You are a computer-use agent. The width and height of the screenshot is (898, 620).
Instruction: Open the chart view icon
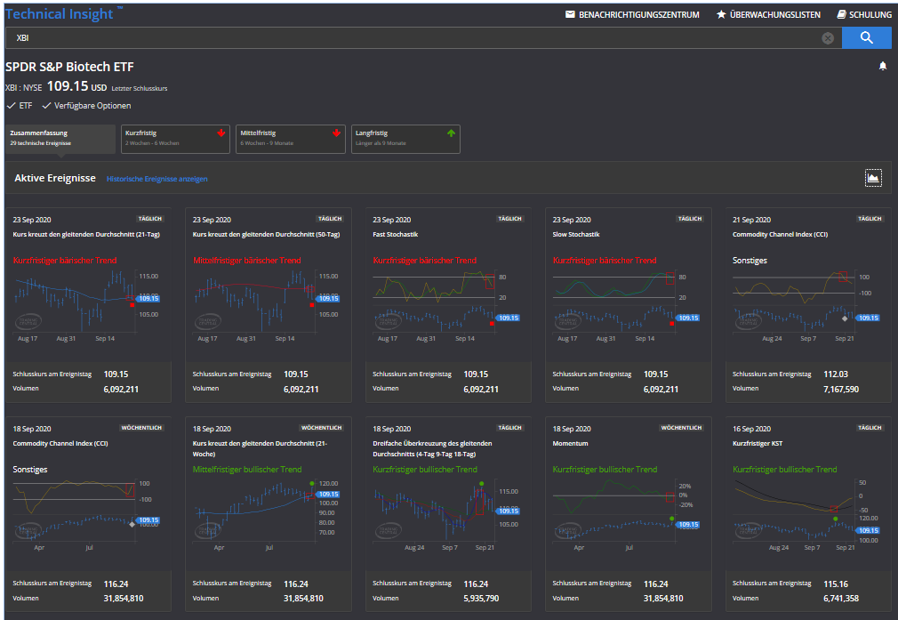point(873,178)
